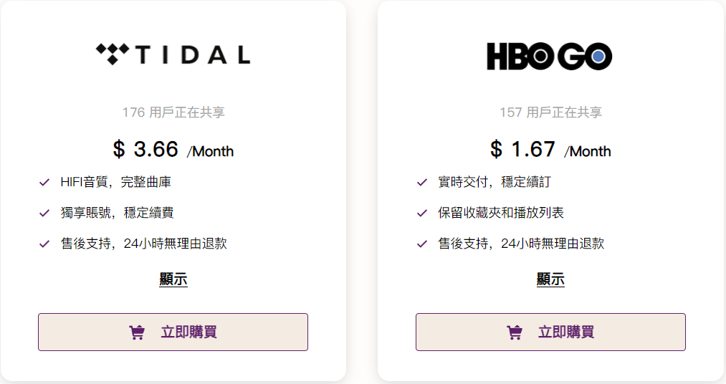Click checkmark beside 獨享賬號，穩定續費
The image size is (726, 384).
(44, 213)
